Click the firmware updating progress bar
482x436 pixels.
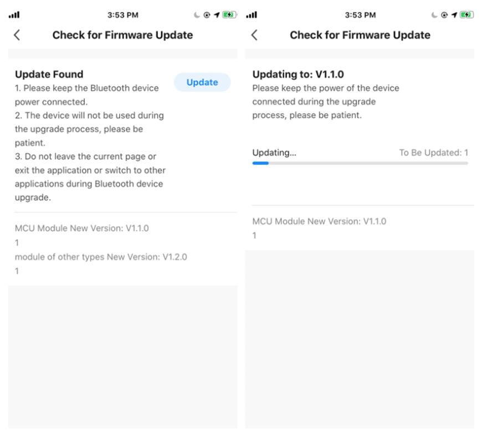pos(360,163)
